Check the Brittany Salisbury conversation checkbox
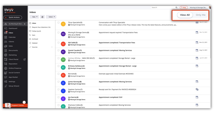Viewport: 215px width, 114px height. point(59,66)
